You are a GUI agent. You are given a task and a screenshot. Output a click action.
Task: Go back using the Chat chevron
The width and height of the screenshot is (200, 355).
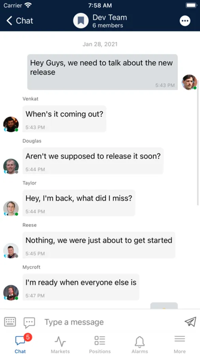pos(20,21)
